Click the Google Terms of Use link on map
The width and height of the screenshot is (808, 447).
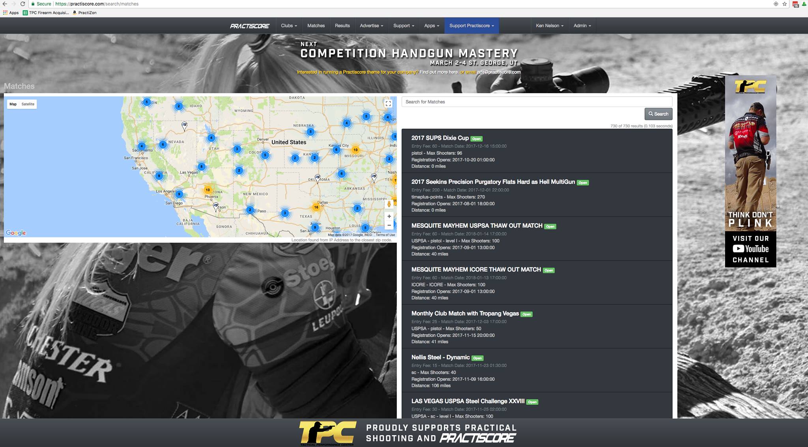(x=385, y=235)
